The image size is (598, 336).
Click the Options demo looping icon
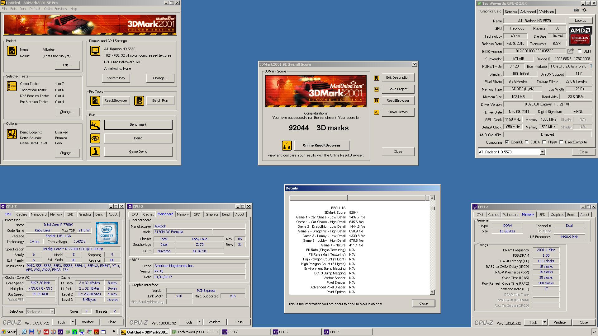coord(12,134)
